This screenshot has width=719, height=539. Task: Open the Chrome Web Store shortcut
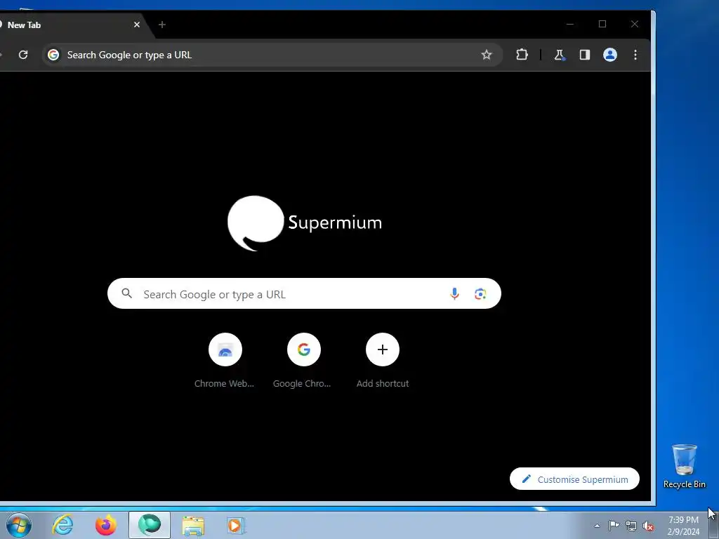click(225, 361)
